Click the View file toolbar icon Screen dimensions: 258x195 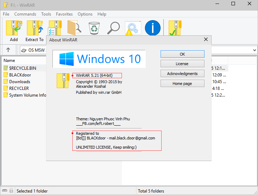(74, 28)
